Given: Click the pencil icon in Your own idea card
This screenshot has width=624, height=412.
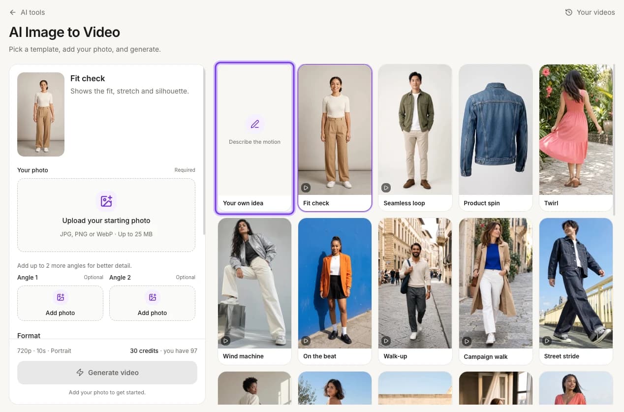Looking at the screenshot, I should (255, 124).
